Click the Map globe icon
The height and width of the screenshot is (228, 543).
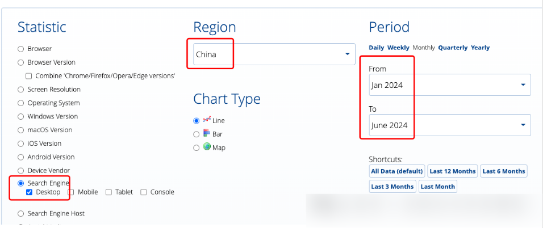207,147
